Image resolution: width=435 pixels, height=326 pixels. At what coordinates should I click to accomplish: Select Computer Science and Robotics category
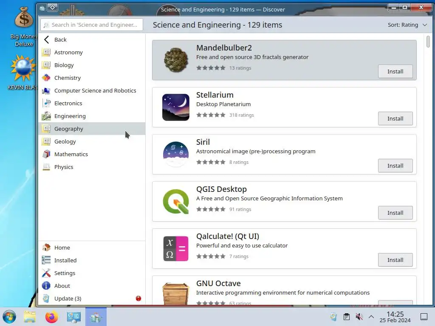(x=92, y=91)
